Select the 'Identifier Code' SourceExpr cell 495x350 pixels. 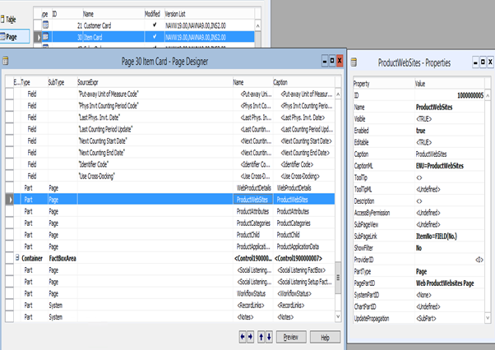pos(155,164)
